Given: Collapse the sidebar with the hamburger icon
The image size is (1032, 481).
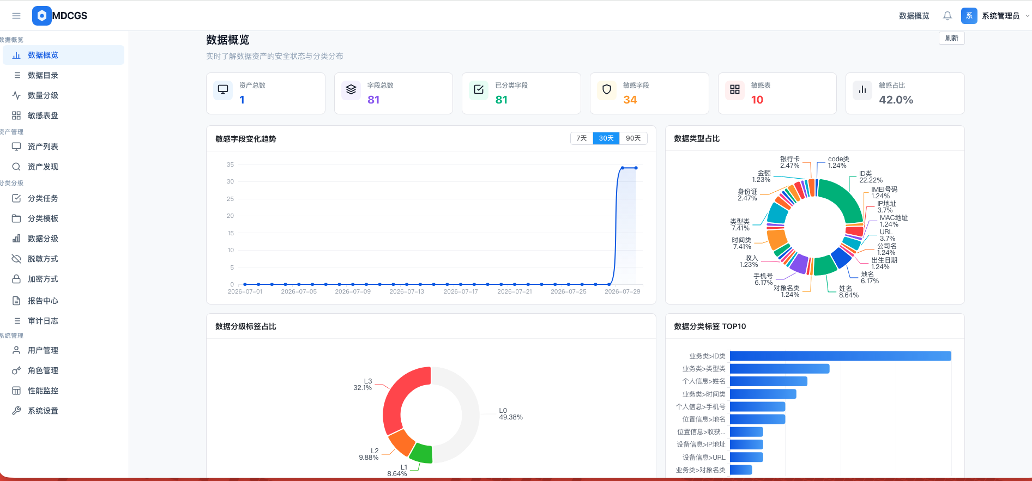Looking at the screenshot, I should pyautogui.click(x=16, y=16).
